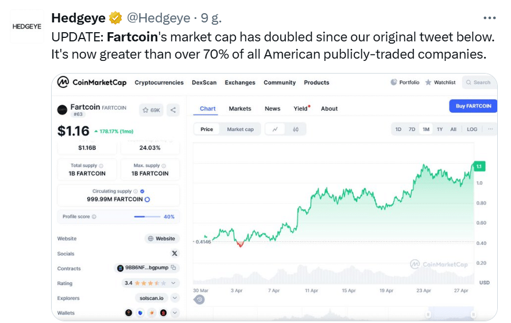The height and width of the screenshot is (323, 511).
Task: Click the Buy FARTCOIN button
Action: coord(473,106)
